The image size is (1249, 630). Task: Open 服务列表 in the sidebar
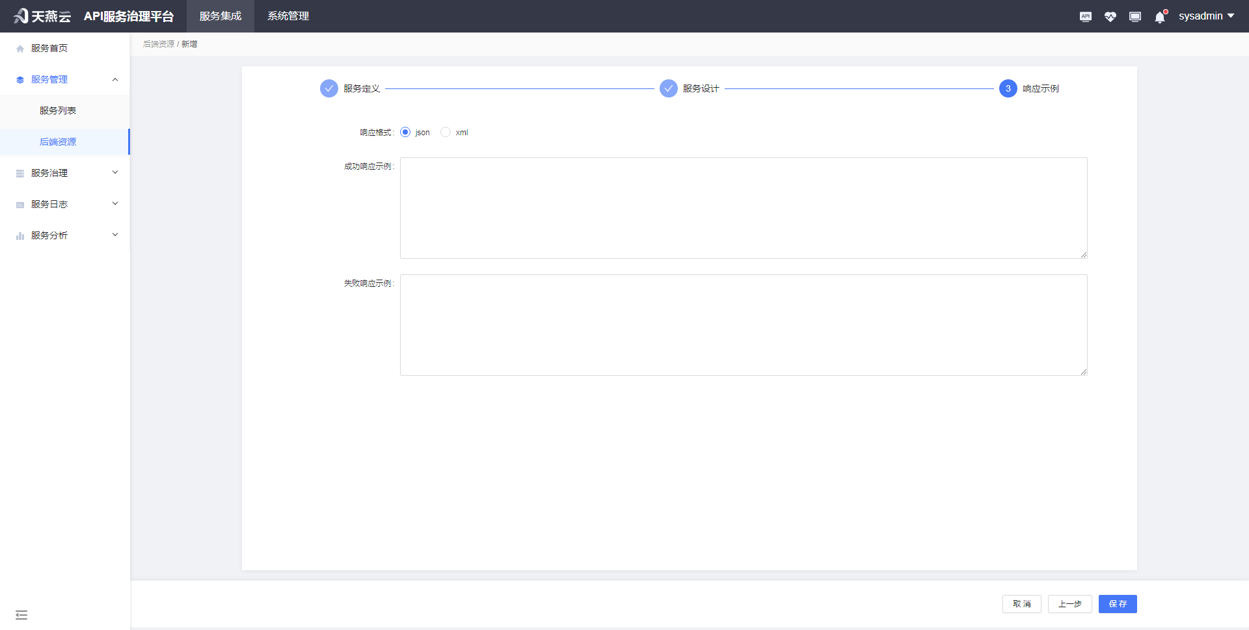pos(58,111)
